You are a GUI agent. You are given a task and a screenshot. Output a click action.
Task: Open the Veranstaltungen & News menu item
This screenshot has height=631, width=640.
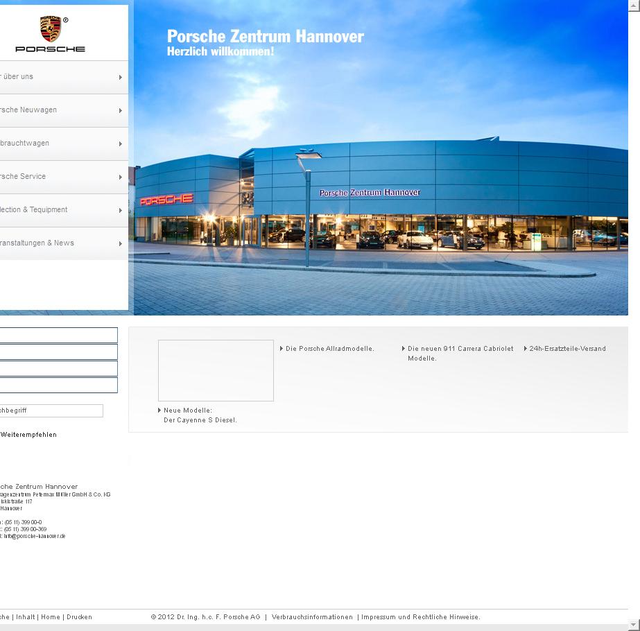coord(64,243)
